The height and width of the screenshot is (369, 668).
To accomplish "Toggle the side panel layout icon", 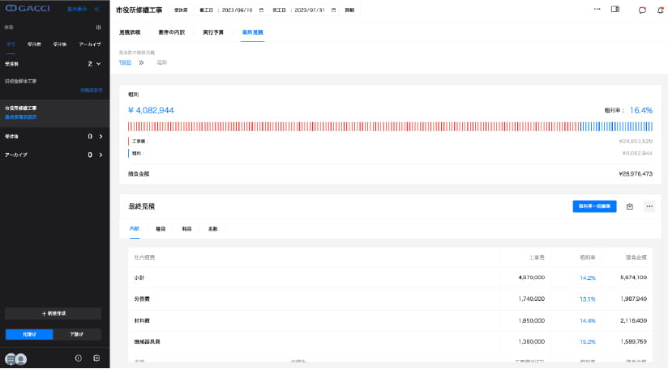I will pos(614,10).
